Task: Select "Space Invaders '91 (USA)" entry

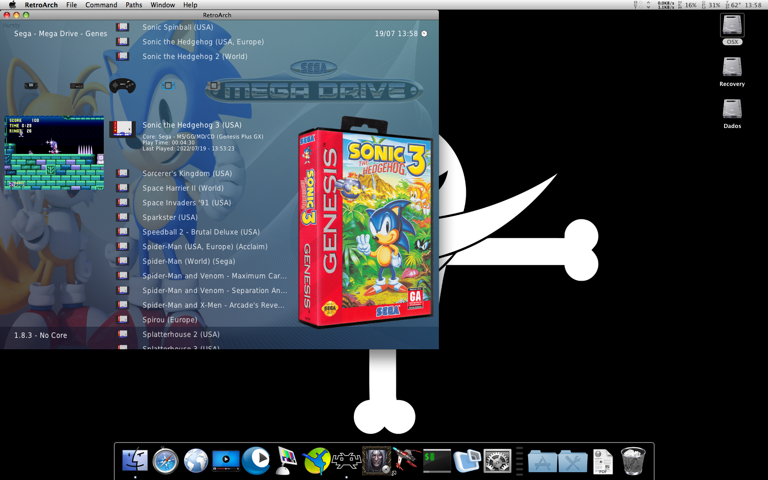Action: coord(187,203)
